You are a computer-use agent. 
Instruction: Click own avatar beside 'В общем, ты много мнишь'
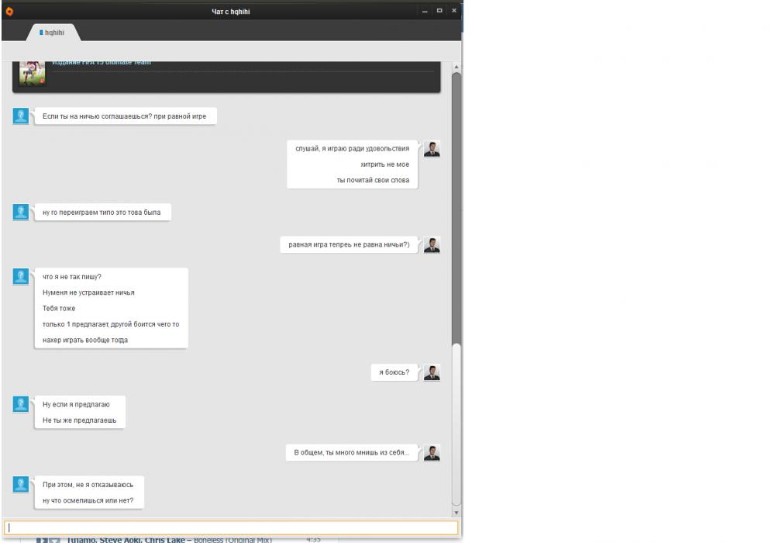tap(432, 452)
